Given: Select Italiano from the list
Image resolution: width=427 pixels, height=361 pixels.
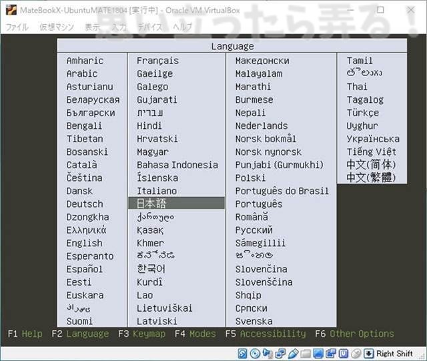Looking at the screenshot, I should click(x=157, y=191).
